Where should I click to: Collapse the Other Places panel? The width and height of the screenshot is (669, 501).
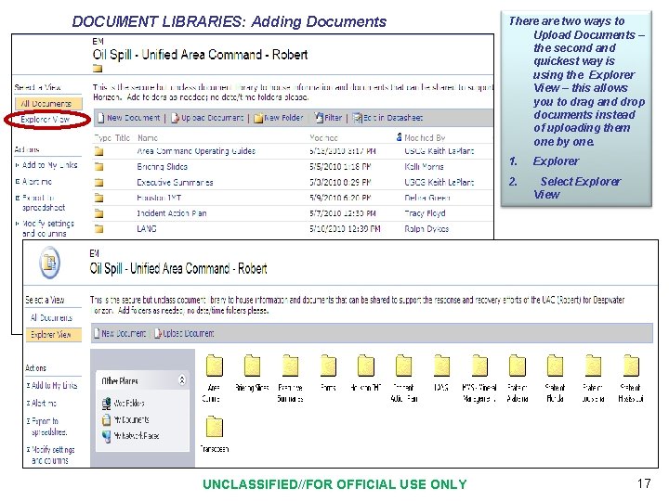(x=182, y=380)
